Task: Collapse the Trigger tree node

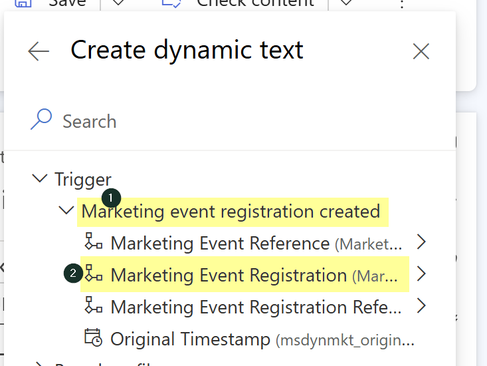Action: click(40, 178)
